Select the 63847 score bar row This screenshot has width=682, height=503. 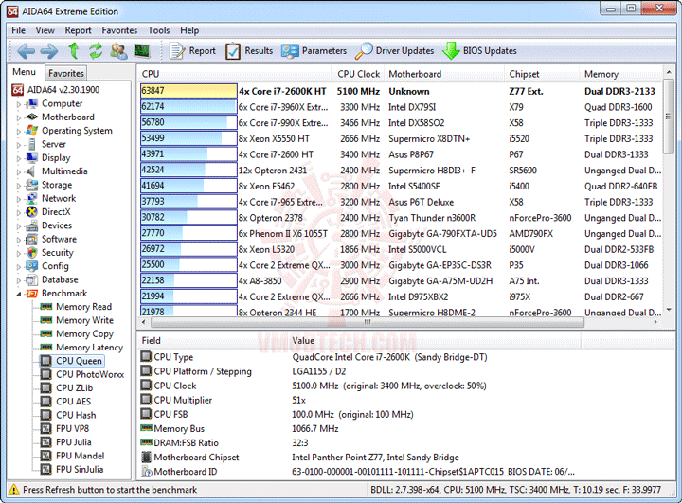click(x=188, y=91)
